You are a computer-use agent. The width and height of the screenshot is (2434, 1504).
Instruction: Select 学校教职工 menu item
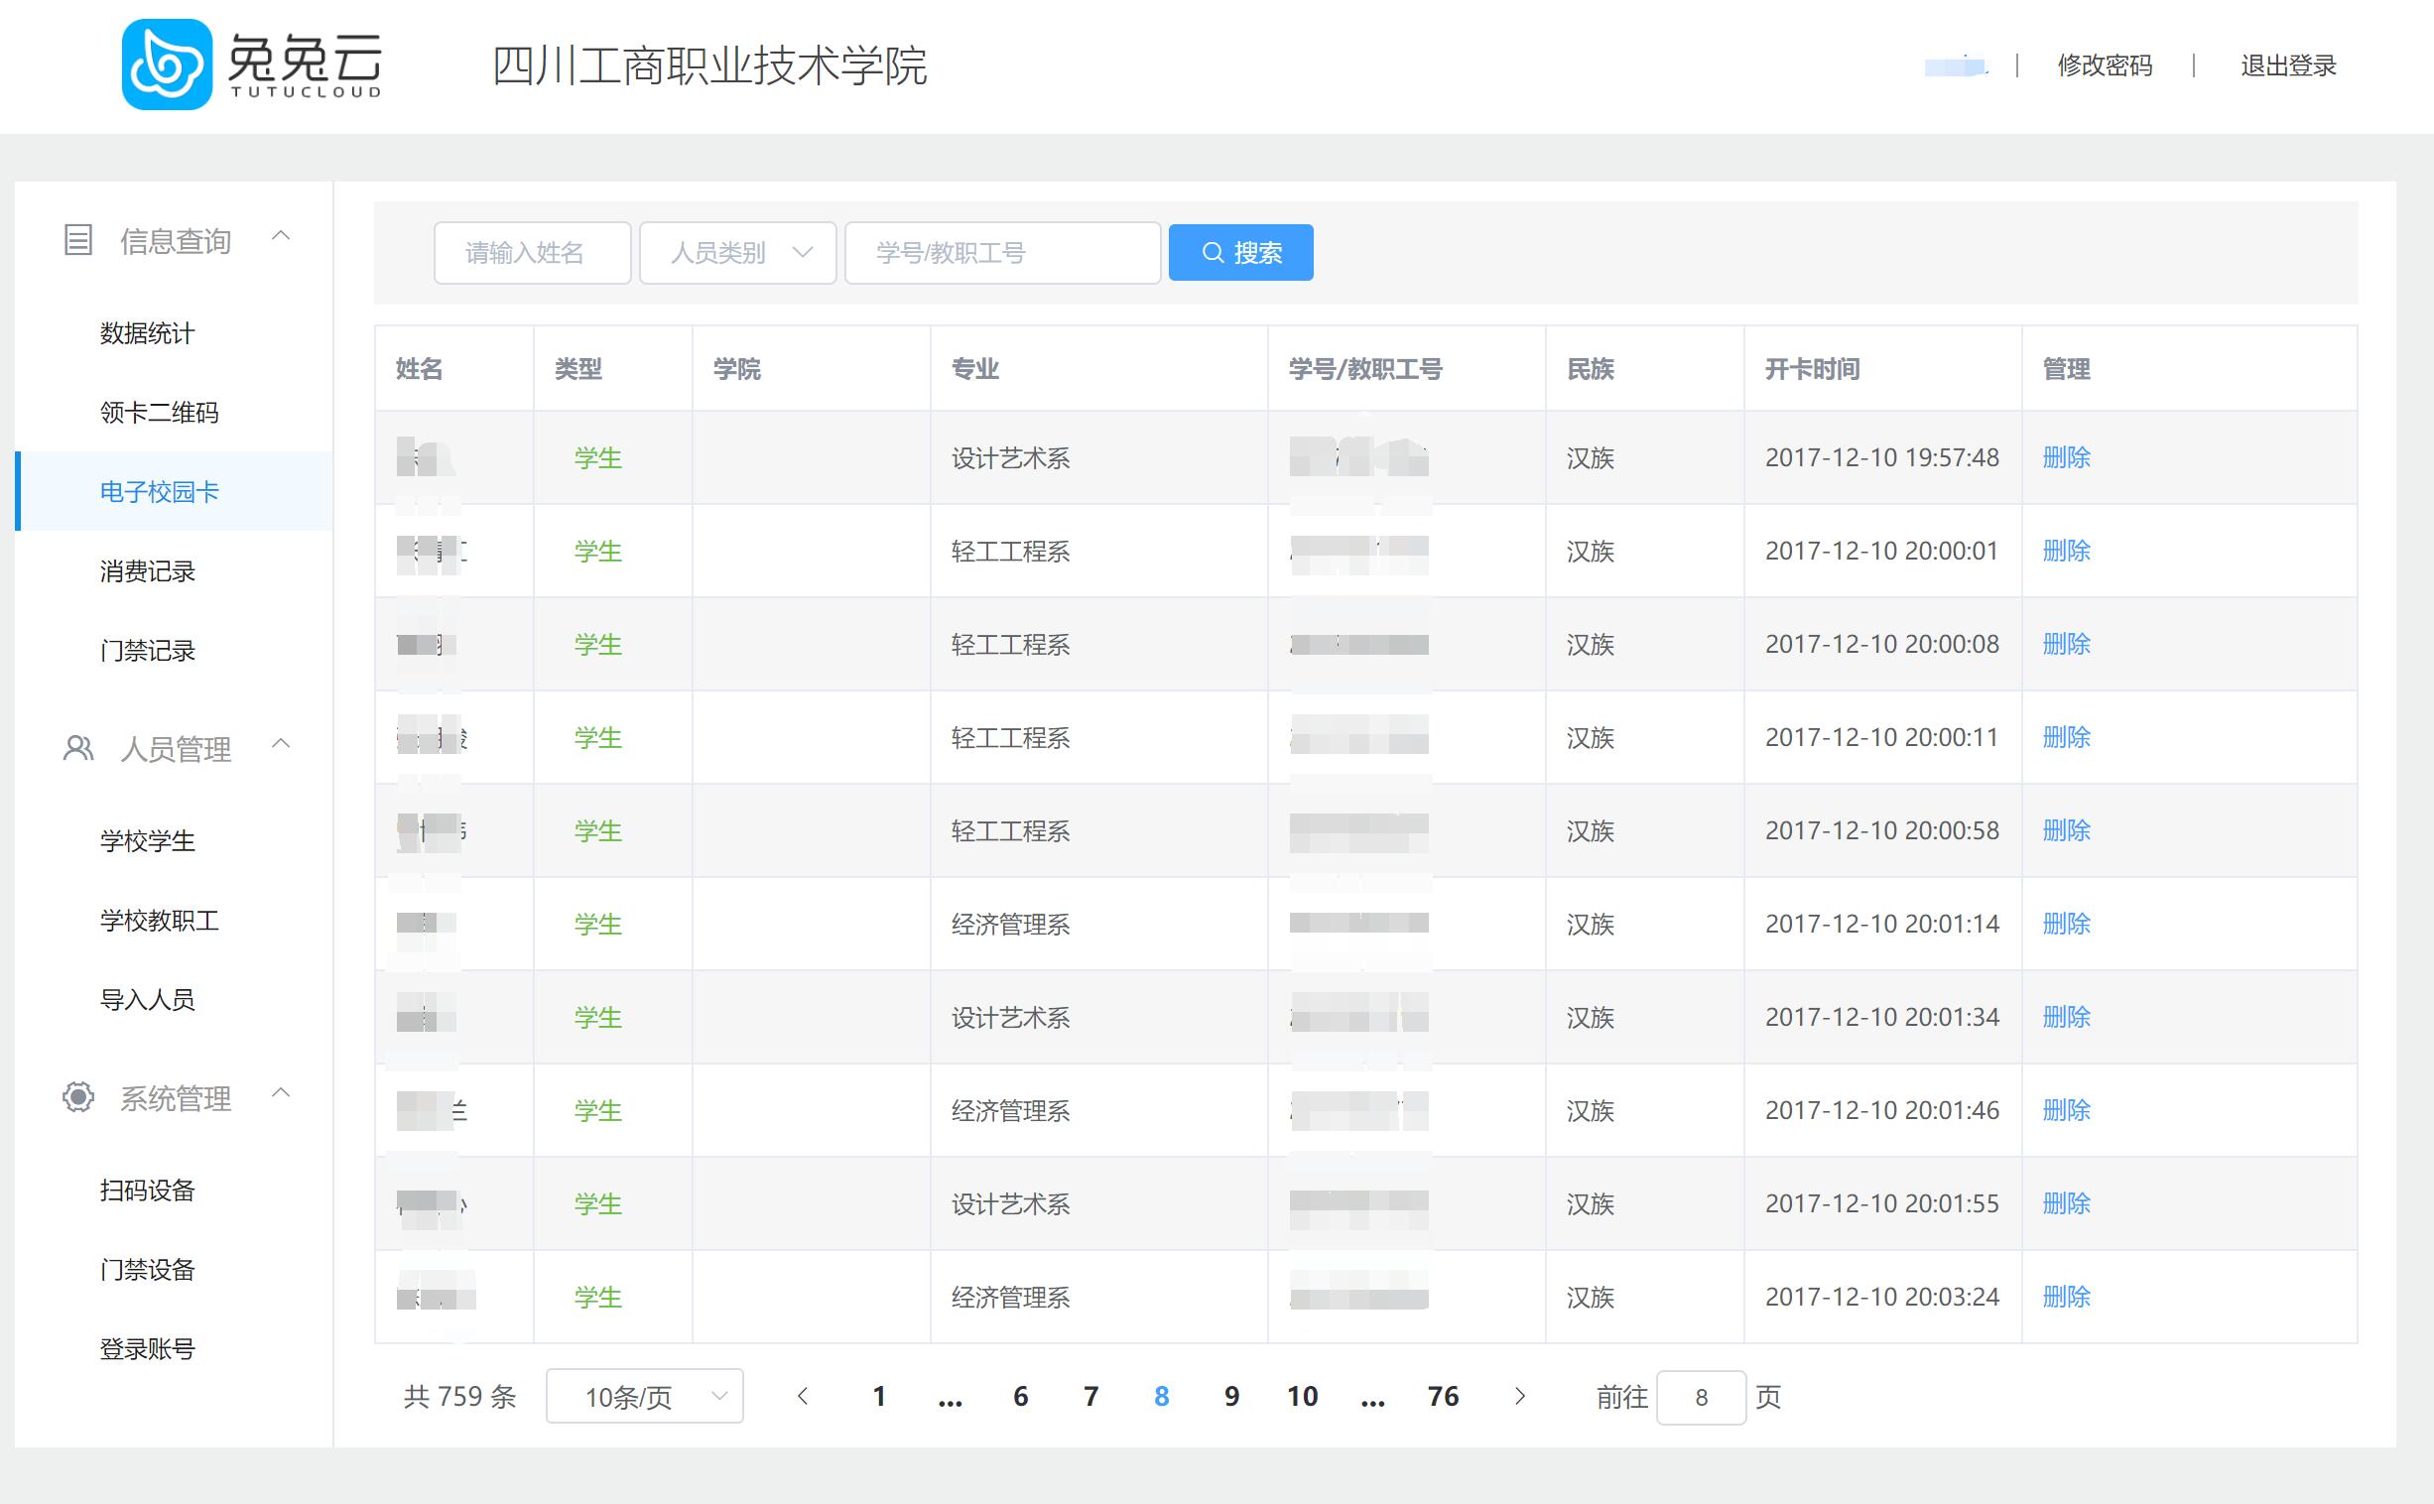159,920
